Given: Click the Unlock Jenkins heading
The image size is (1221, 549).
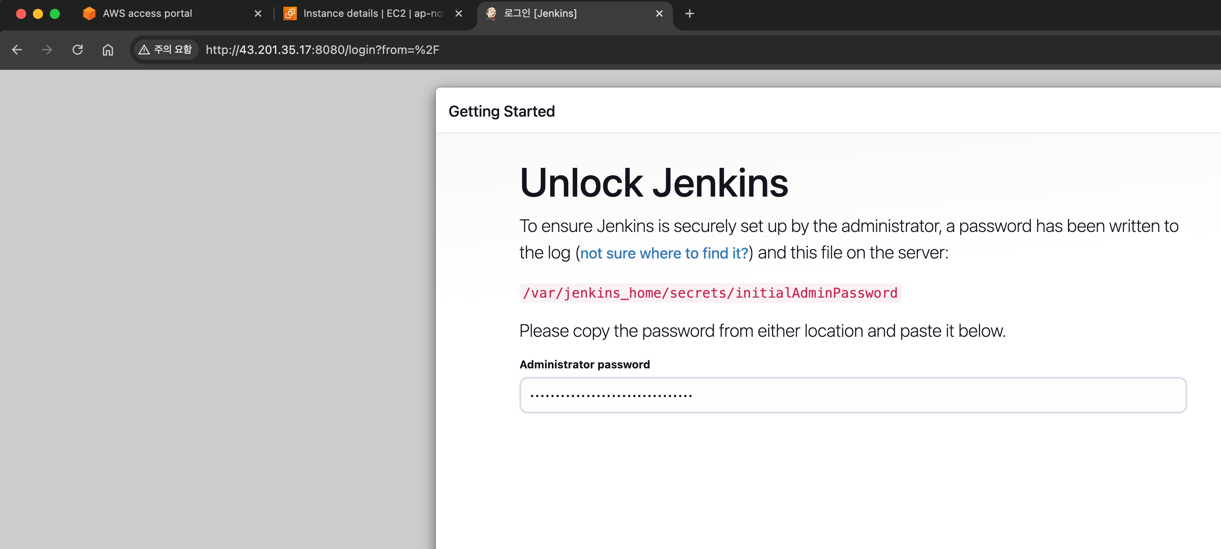Looking at the screenshot, I should (654, 183).
